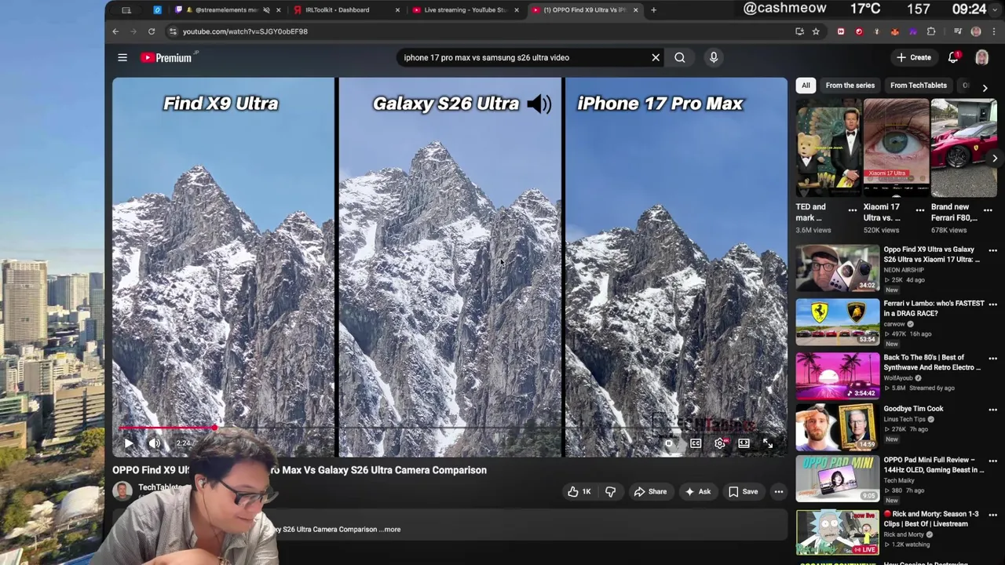Click the Ask button
1005x565 pixels.
(698, 492)
